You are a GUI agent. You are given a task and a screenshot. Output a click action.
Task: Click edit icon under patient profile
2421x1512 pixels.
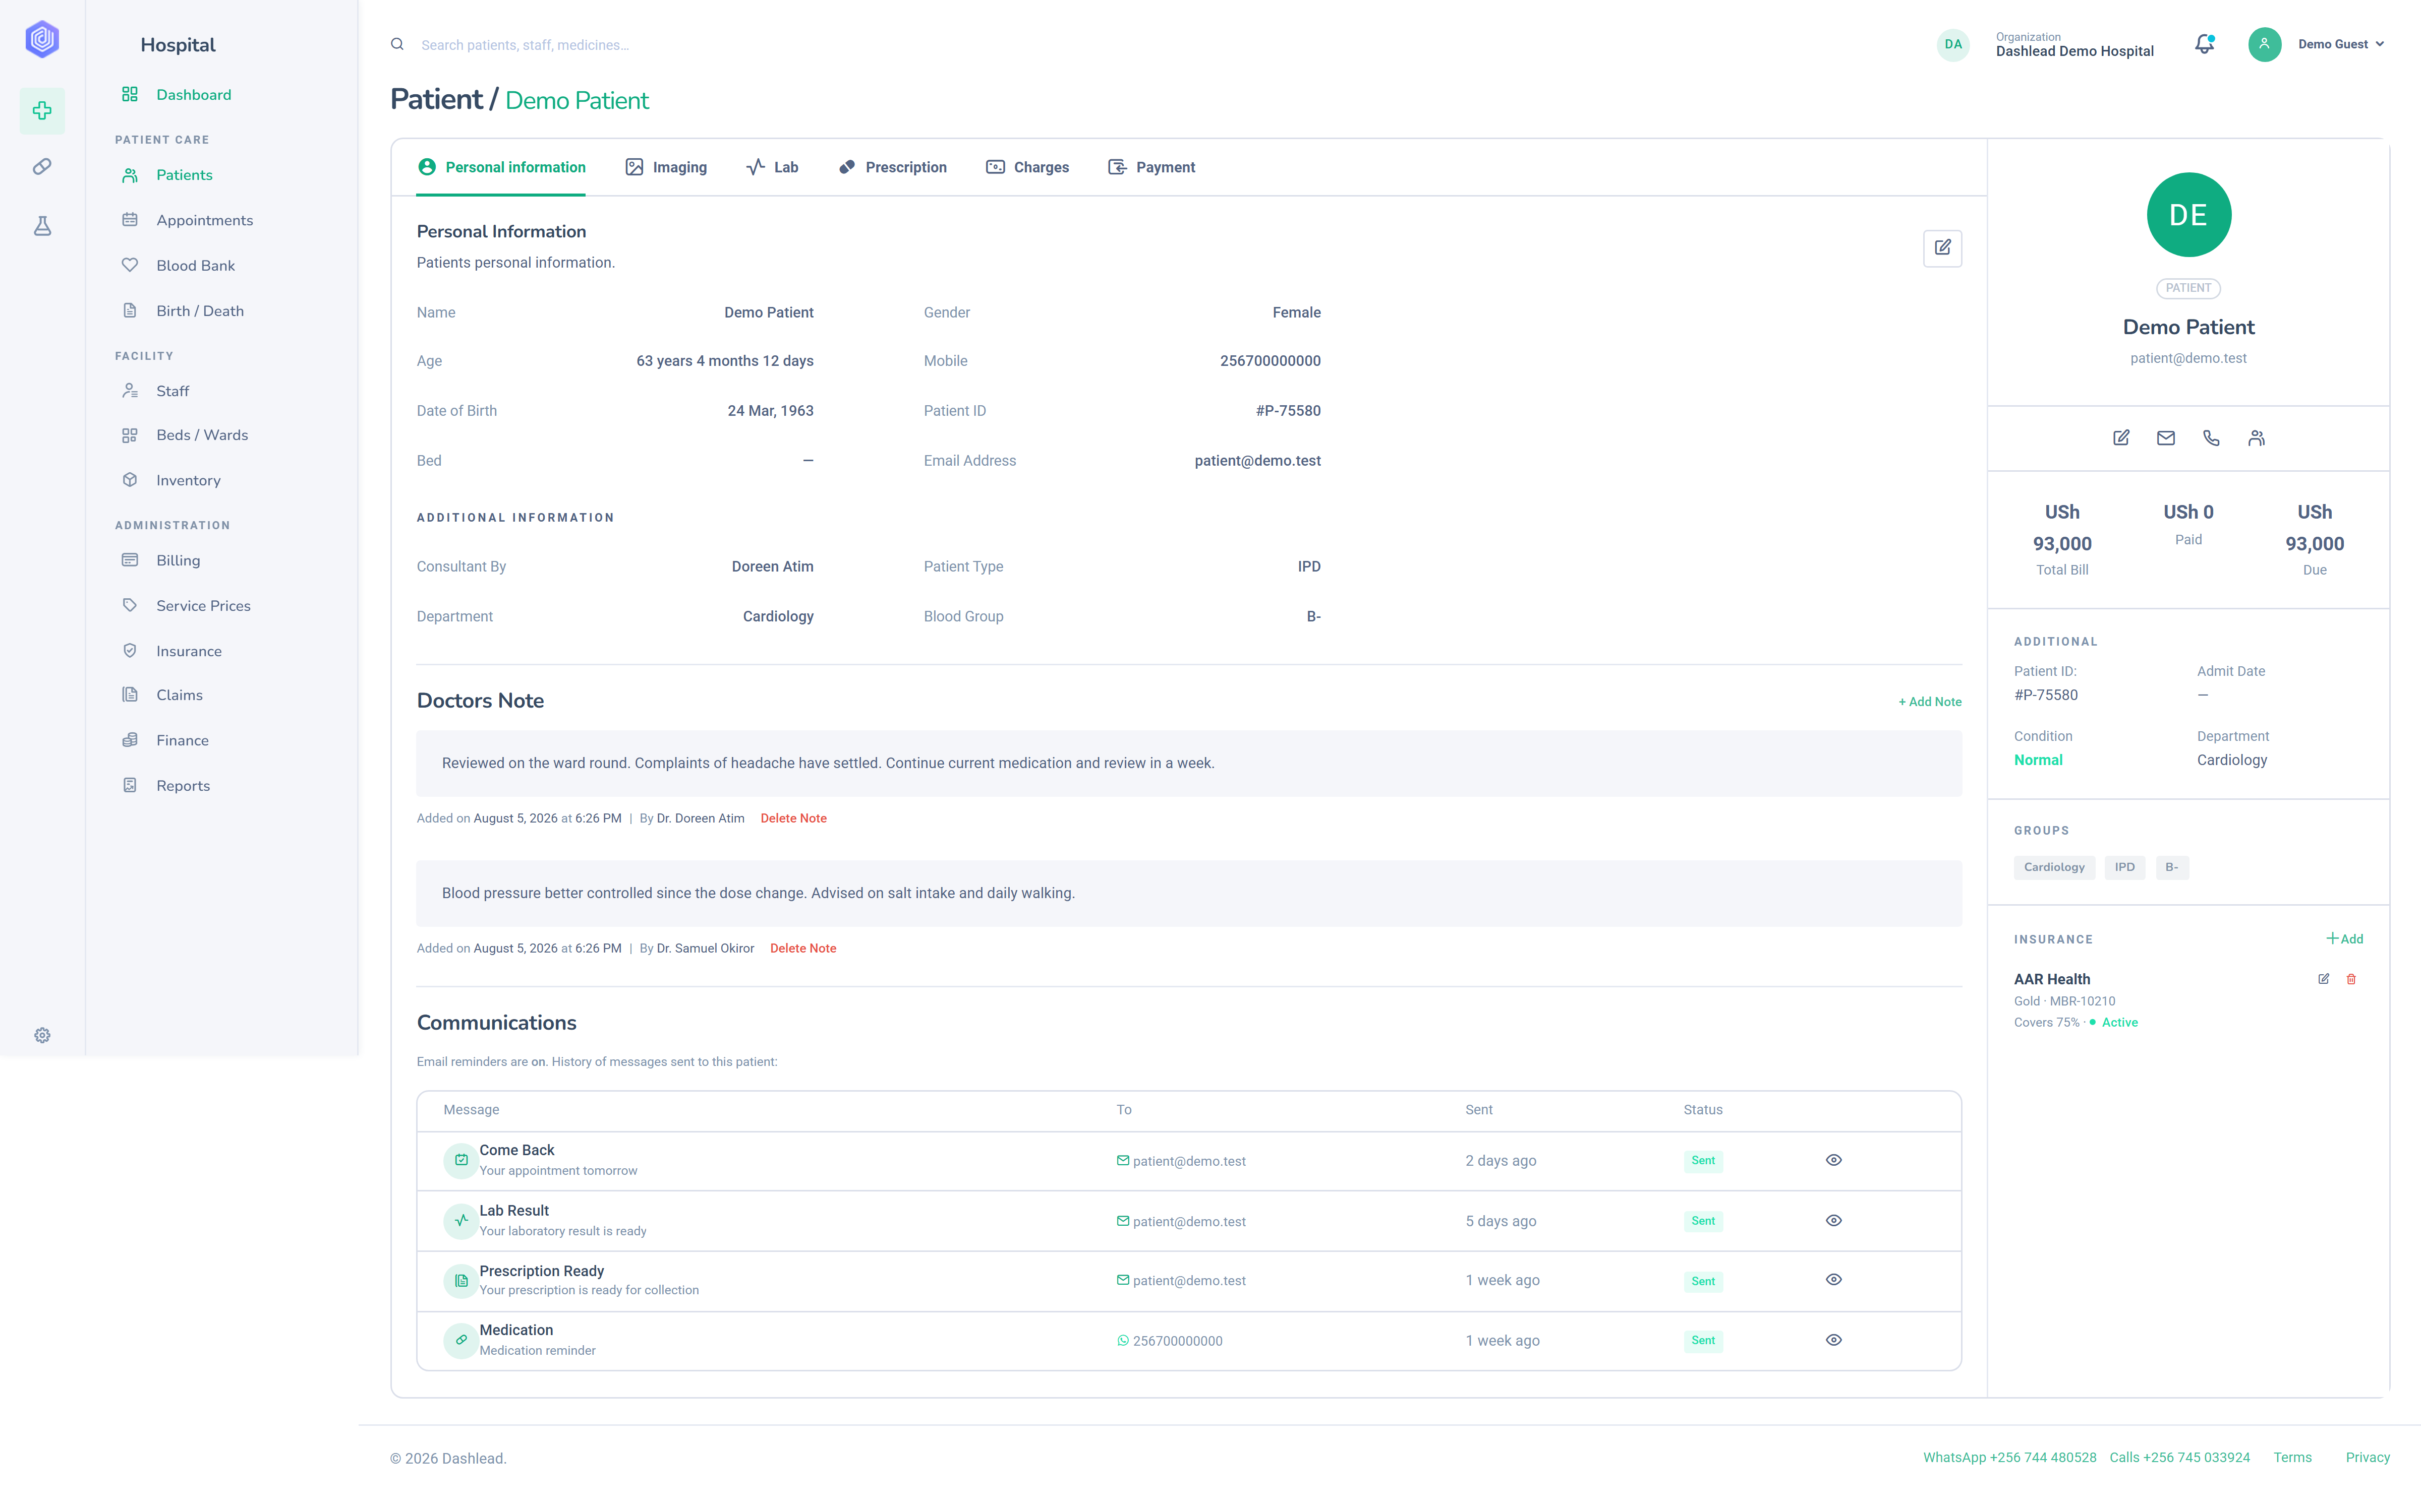point(2121,438)
